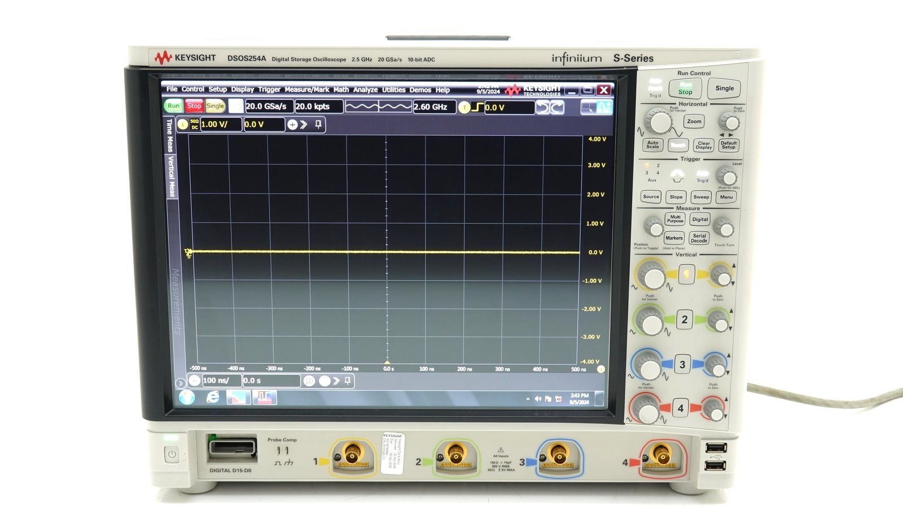The width and height of the screenshot is (903, 508).
Task: Click the Serial Decode key
Action: tap(699, 238)
